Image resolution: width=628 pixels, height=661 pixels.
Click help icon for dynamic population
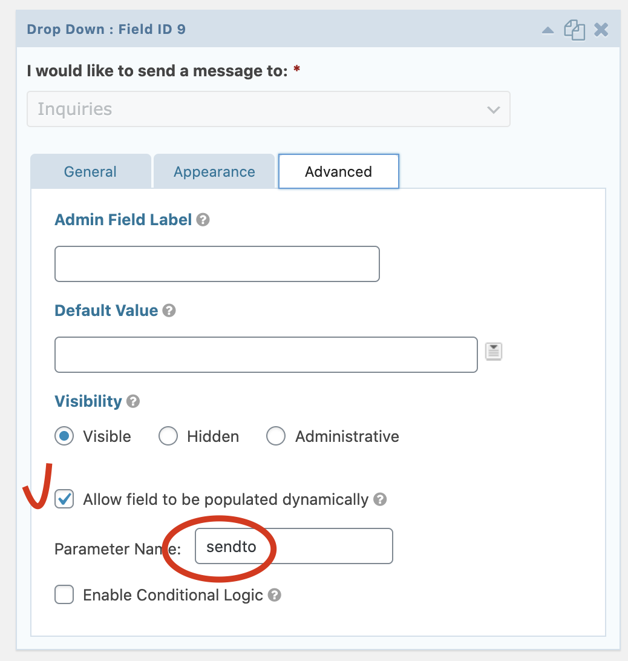[380, 499]
